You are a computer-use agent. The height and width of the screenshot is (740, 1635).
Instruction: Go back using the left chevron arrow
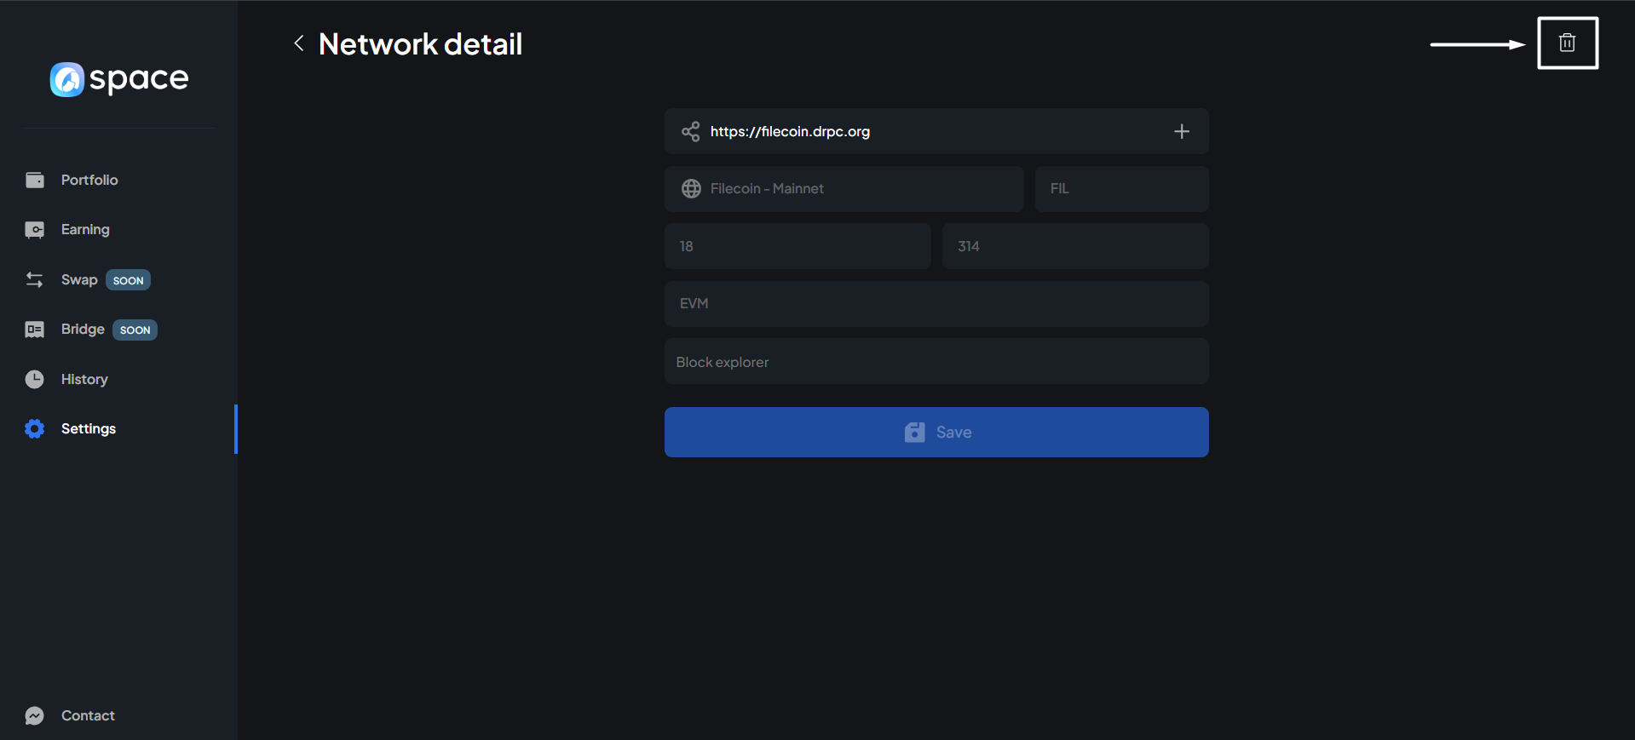299,43
